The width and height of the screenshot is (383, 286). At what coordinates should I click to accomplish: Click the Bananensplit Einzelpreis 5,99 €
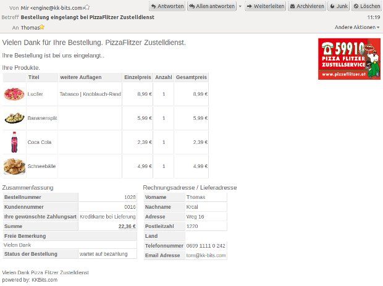[145, 118]
